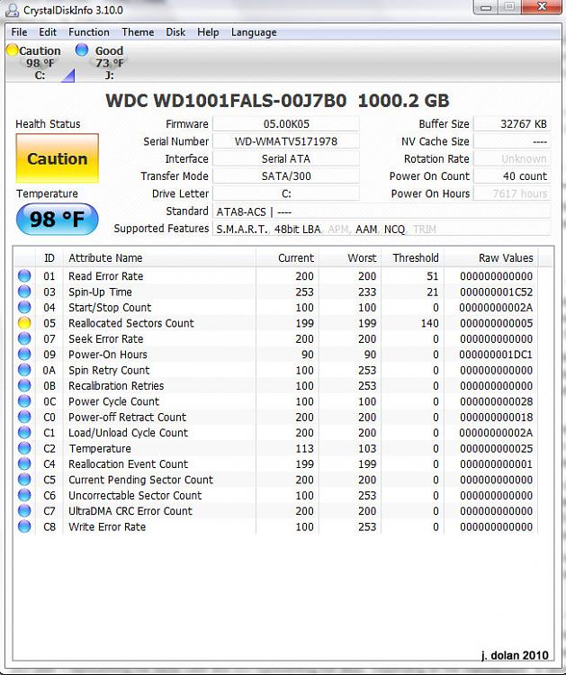Select the Good J: drive tab
This screenshot has height=675, width=566.
point(103,62)
